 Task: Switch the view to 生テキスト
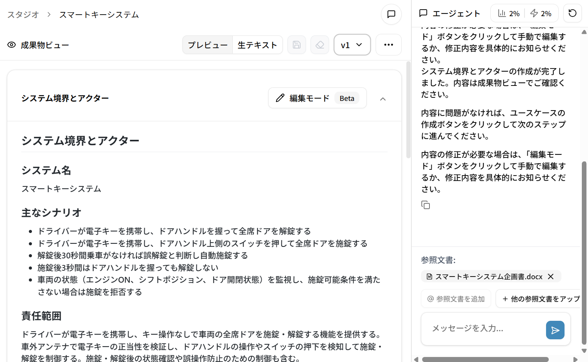[257, 45]
